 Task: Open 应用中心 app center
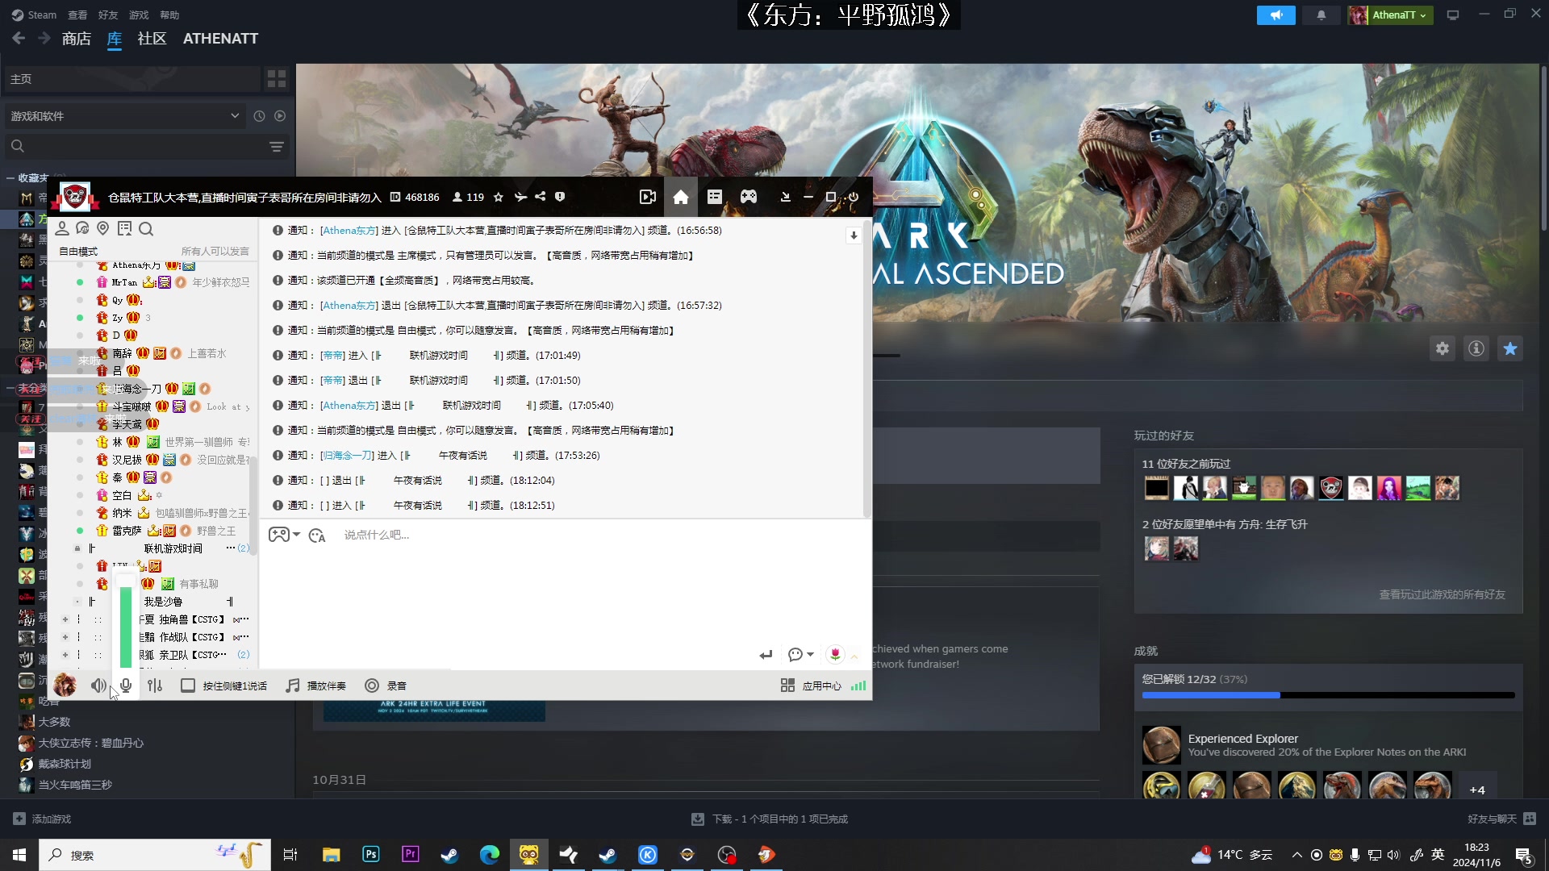coord(812,686)
